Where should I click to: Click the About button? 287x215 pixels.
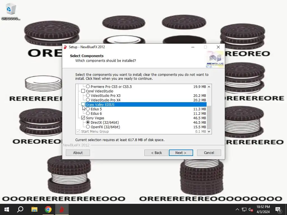(x=78, y=153)
